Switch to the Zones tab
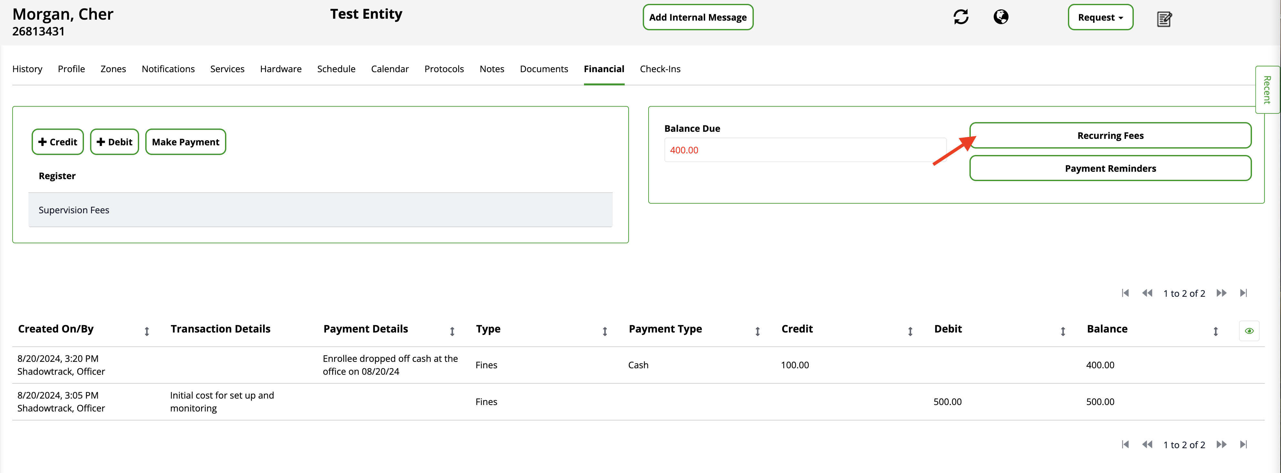 (x=113, y=69)
